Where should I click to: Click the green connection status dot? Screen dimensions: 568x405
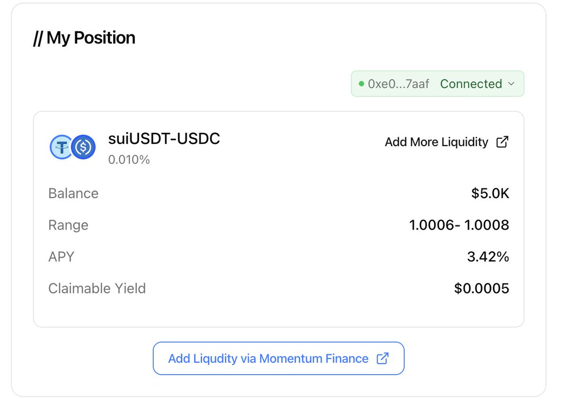362,84
